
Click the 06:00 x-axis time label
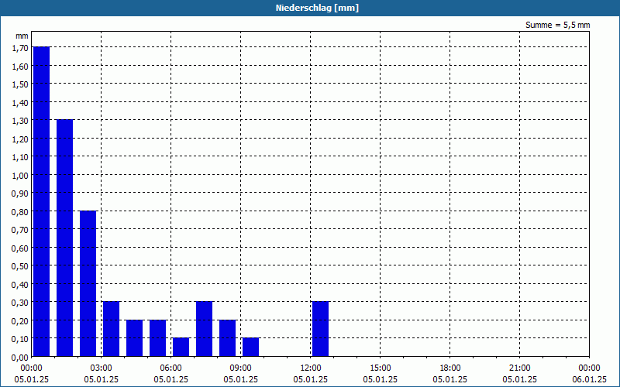tap(170, 368)
